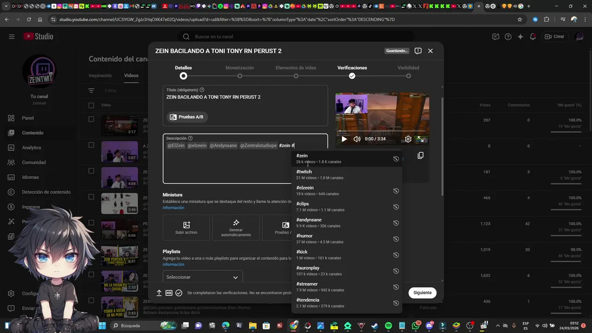592x333 pixels.
Task: Select the #andynsane hashtag suggestion
Action: [347, 222]
